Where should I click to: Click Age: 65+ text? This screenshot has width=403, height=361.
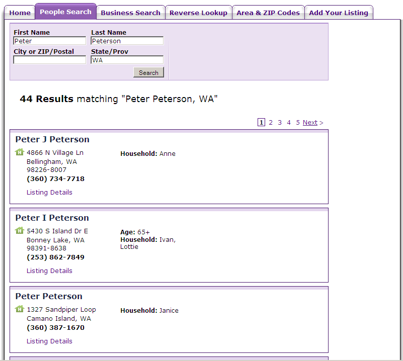[135, 232]
